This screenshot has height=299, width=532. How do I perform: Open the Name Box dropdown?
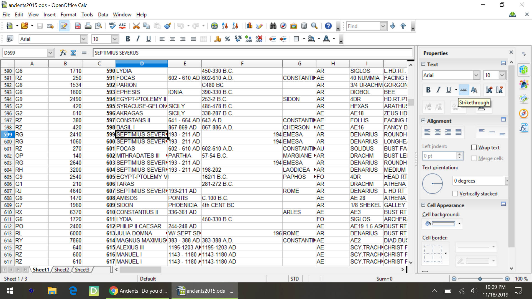tap(50, 53)
